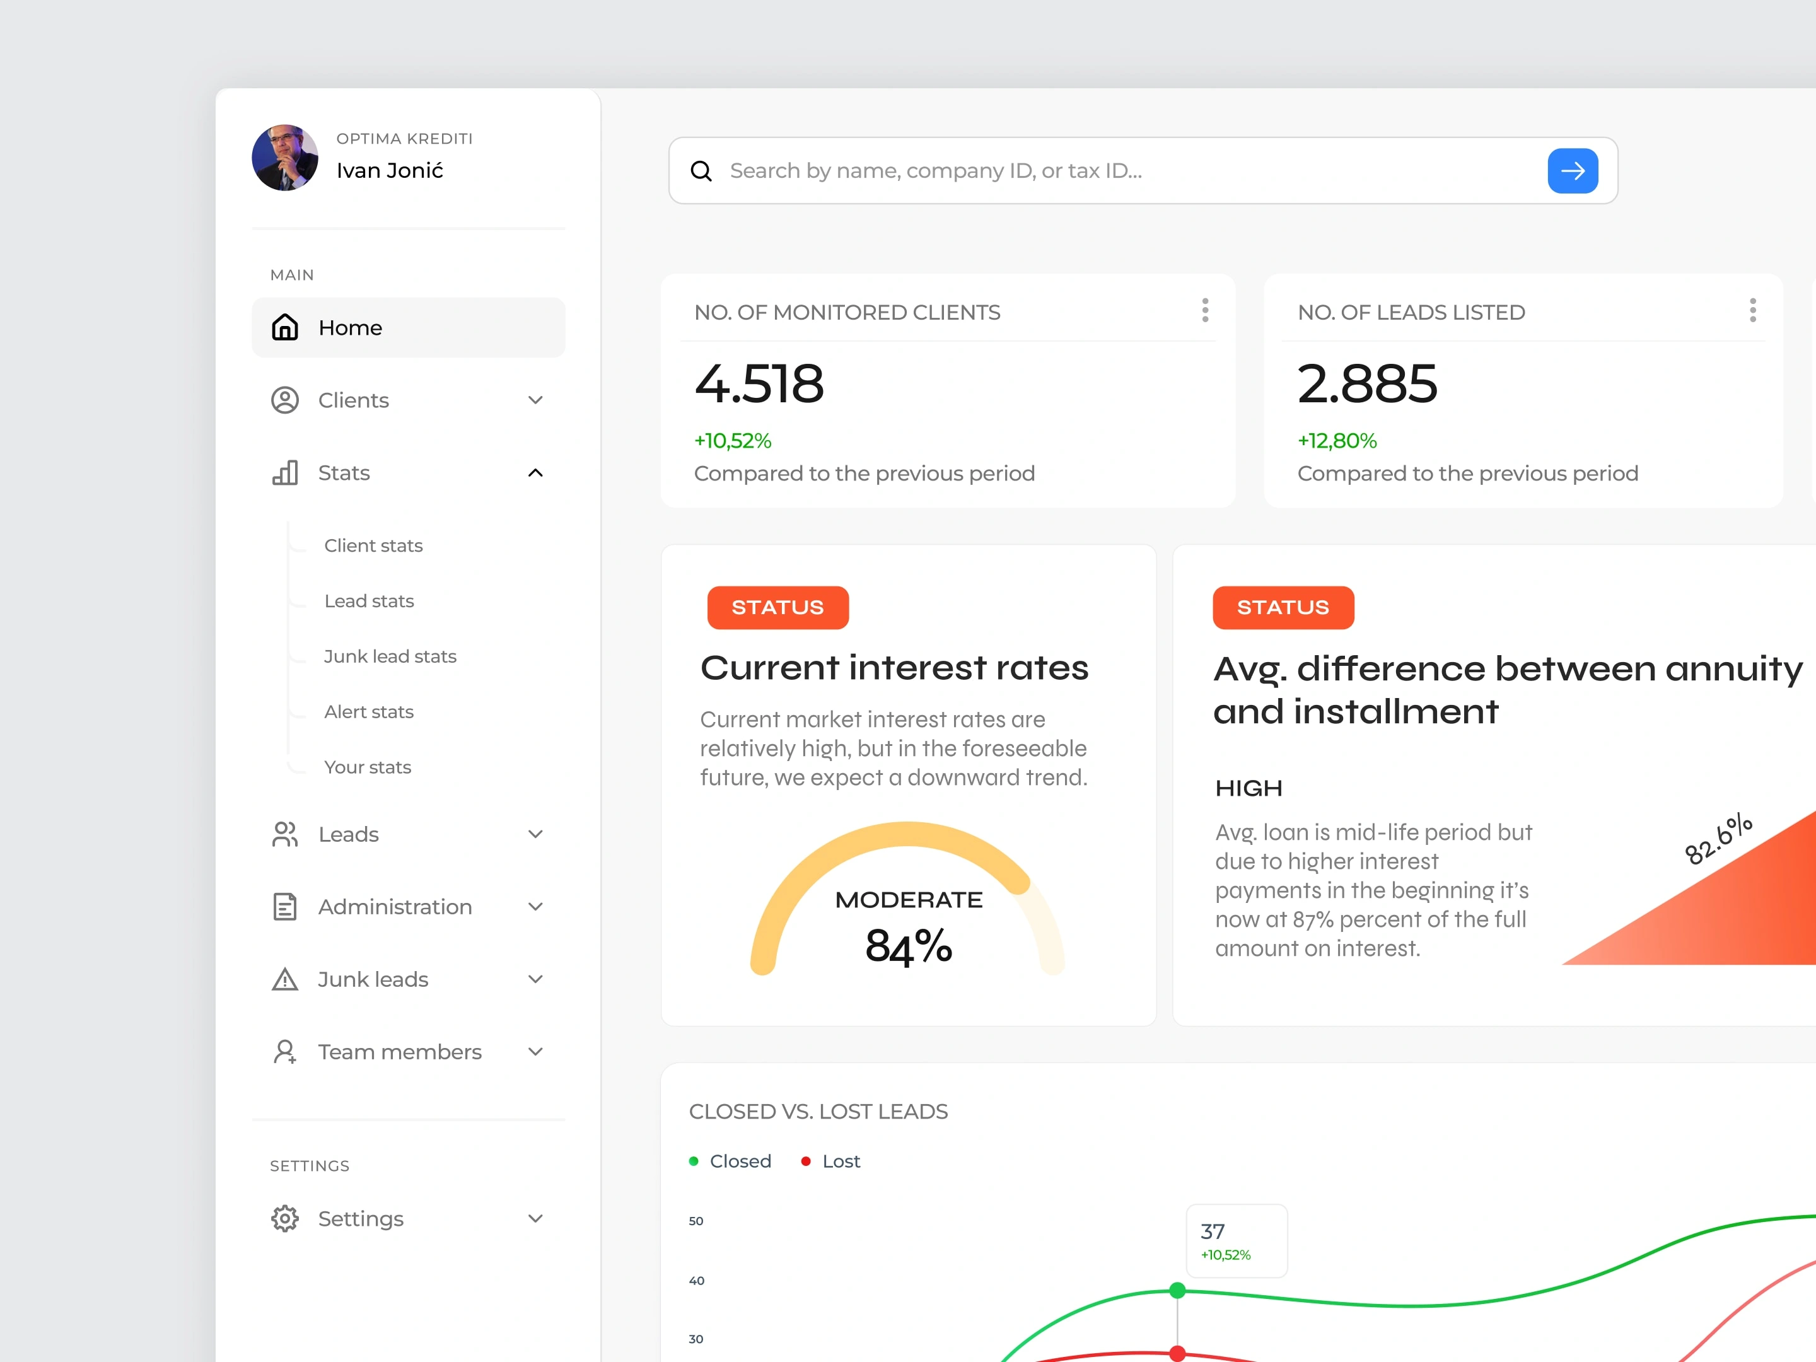Image resolution: width=1816 pixels, height=1362 pixels.
Task: Click the Stats bar chart icon
Action: 285,473
